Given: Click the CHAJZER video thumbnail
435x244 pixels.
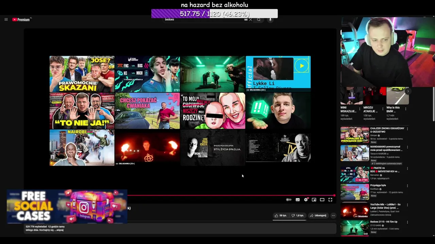Looking at the screenshot, I should click(354, 135).
